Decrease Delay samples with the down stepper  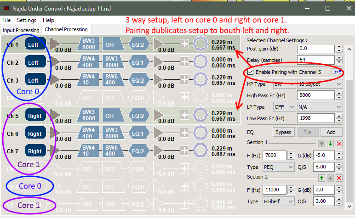339,62
